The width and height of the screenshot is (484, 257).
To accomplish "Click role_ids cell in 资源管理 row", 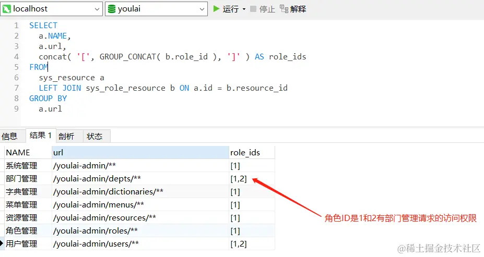I will tap(252, 217).
